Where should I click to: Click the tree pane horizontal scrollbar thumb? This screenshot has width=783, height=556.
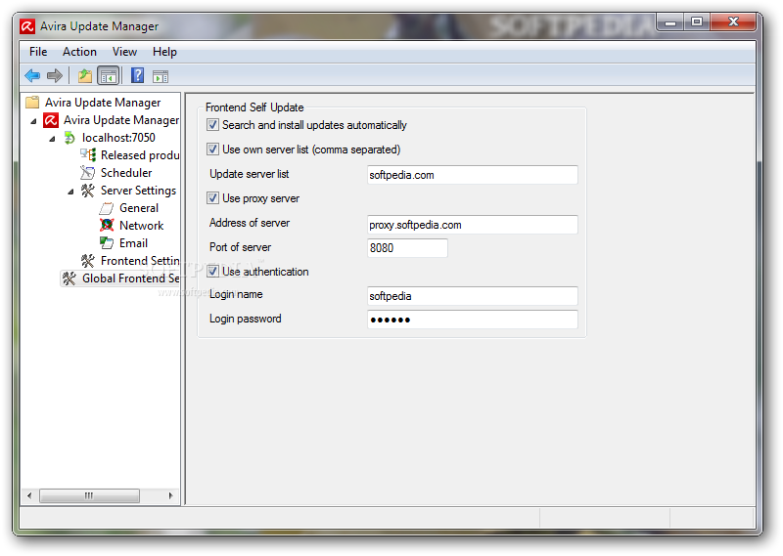tap(89, 495)
